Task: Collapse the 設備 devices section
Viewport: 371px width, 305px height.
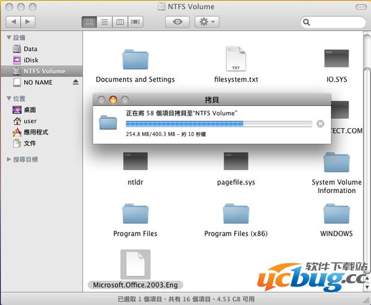Action: (x=9, y=38)
